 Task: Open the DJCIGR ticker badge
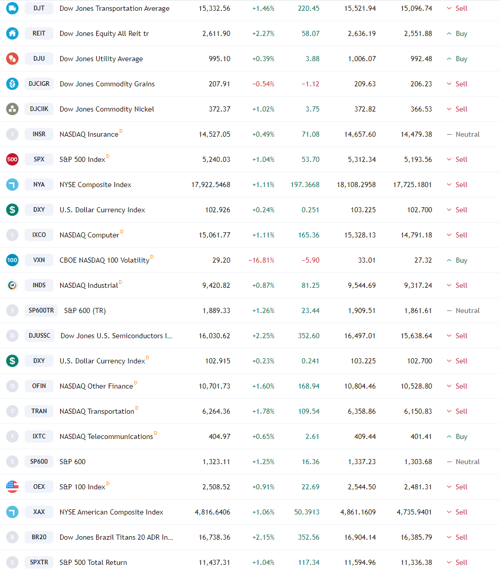coord(39,84)
